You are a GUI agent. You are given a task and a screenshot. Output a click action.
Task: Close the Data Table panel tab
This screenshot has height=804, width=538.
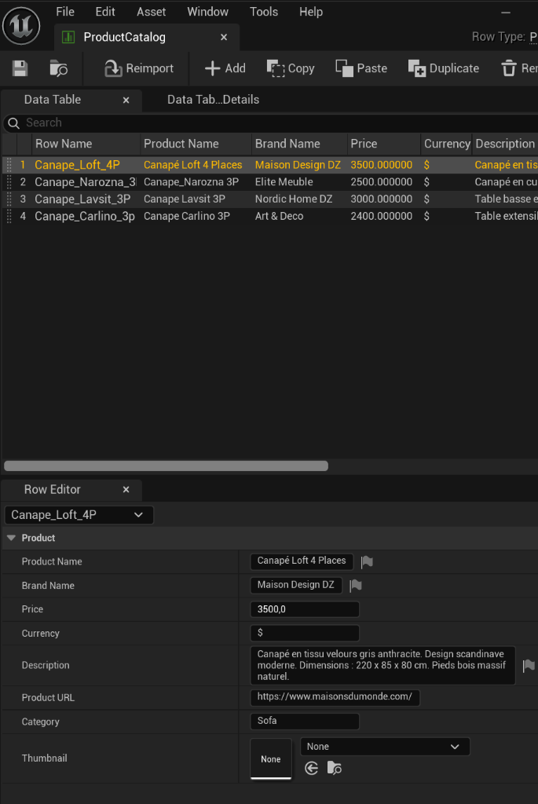coord(126,100)
